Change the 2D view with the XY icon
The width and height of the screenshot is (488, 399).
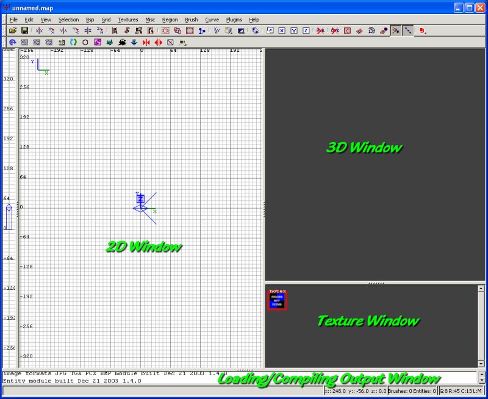pos(217,31)
